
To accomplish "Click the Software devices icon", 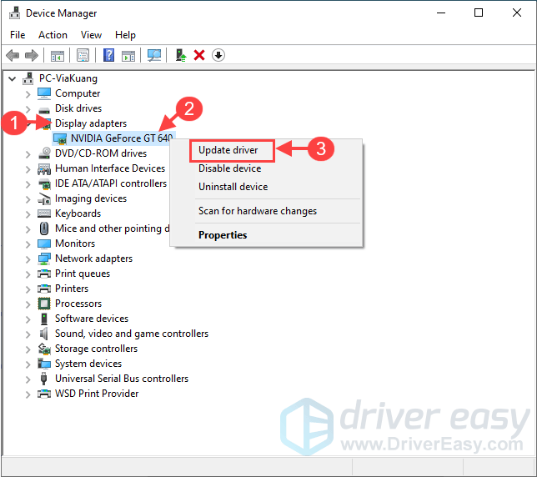I will pos(44,319).
